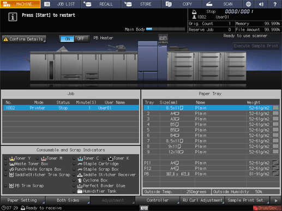Select Tray 3 A3 row
This screenshot has height=211, width=282.
[x=211, y=119]
